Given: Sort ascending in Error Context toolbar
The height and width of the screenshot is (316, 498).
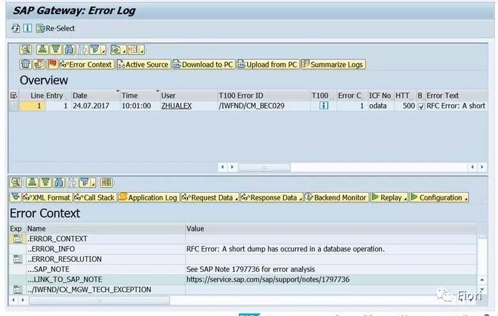Looking at the screenshot, I should (x=32, y=183).
